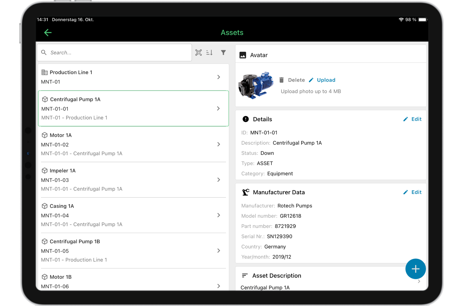
Task: Open the asset filter
Action: [x=223, y=53]
